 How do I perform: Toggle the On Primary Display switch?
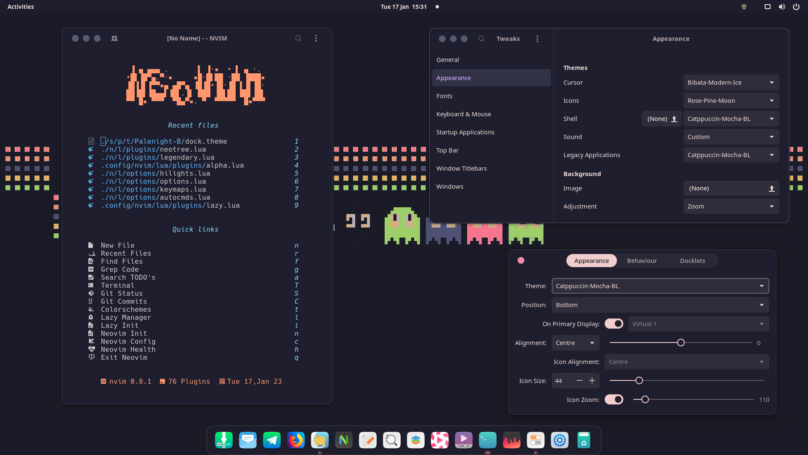point(614,324)
